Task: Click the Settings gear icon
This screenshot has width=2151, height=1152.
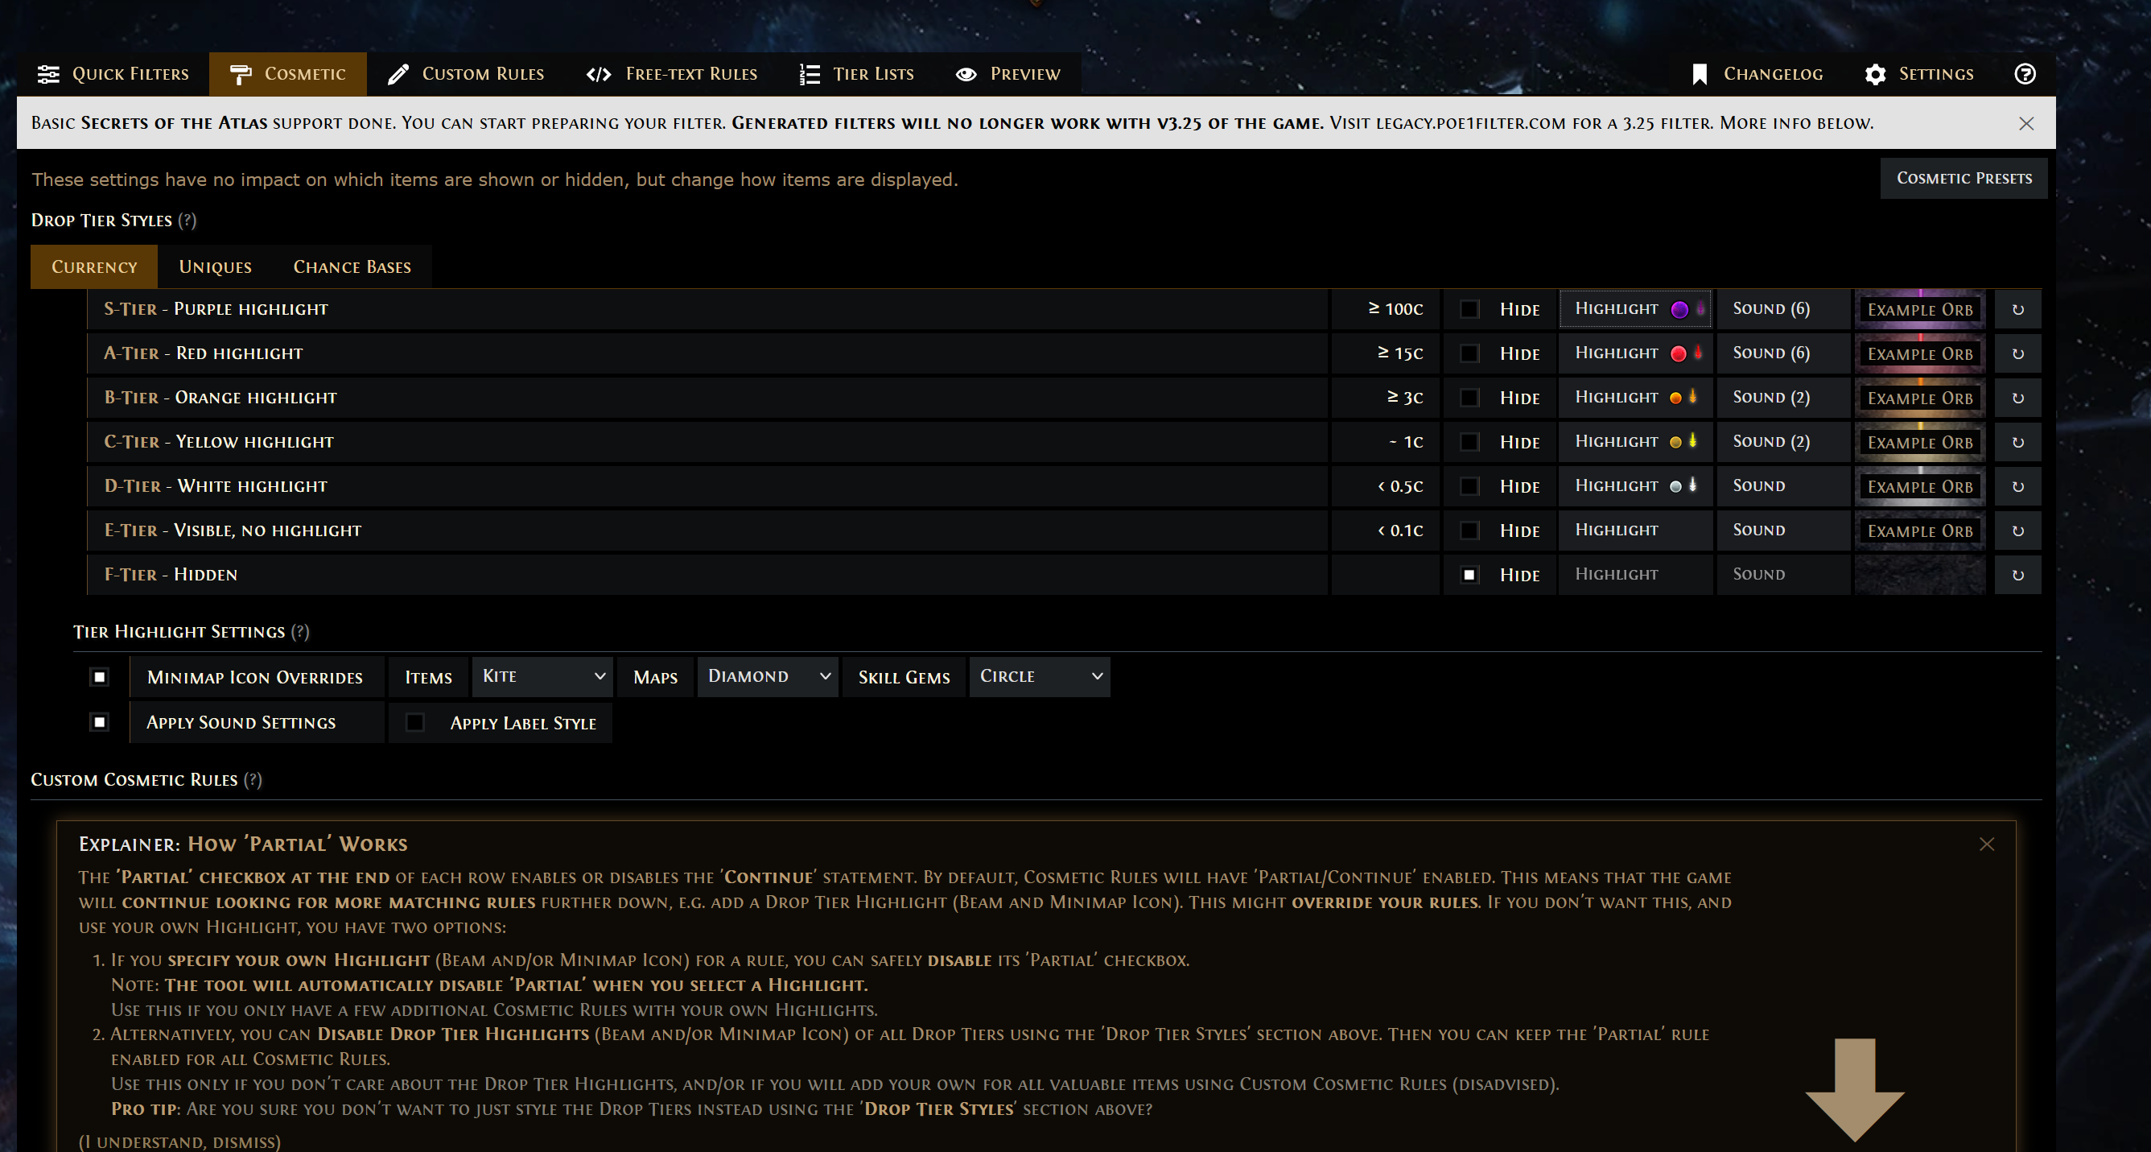Action: pos(1875,74)
